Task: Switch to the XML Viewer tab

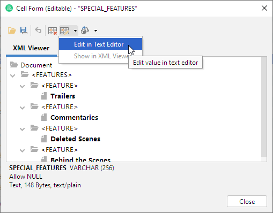Action: click(31, 48)
